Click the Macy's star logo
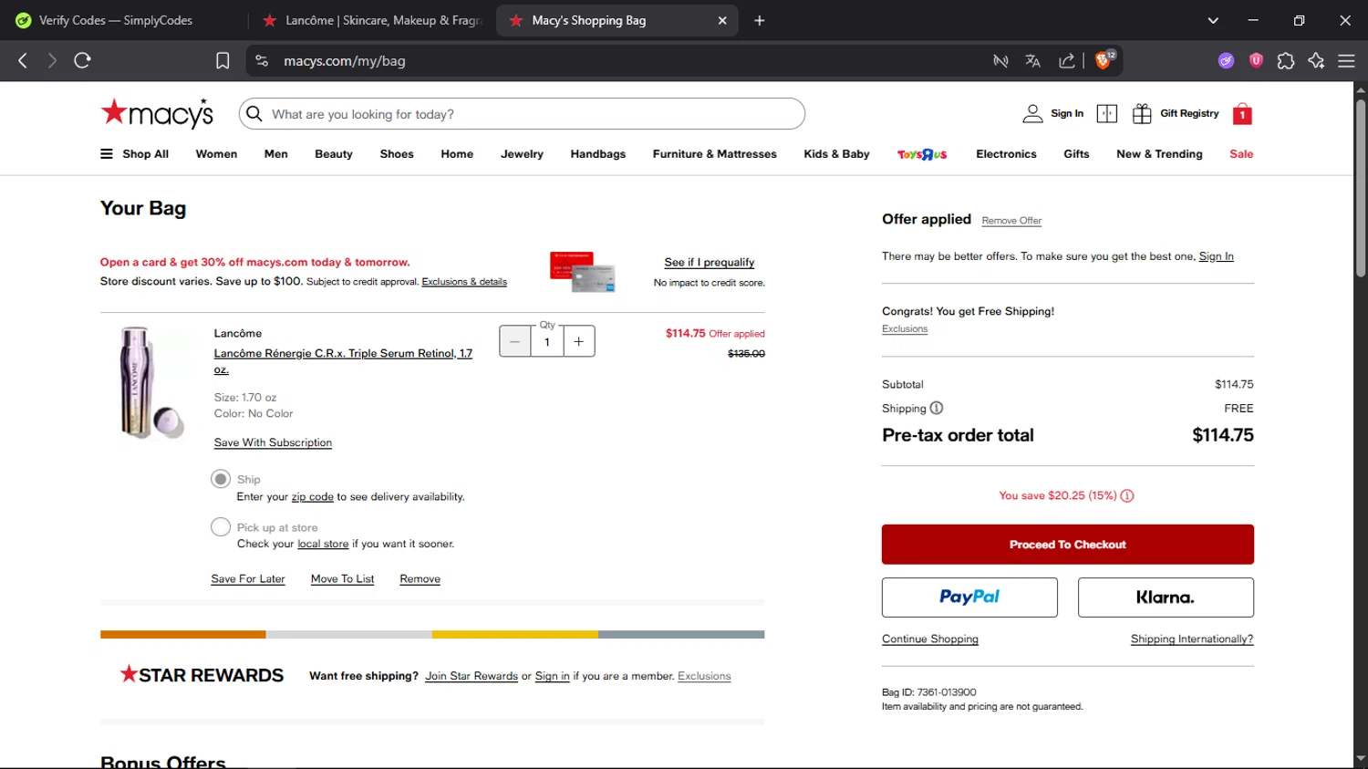The width and height of the screenshot is (1368, 769). click(x=157, y=113)
